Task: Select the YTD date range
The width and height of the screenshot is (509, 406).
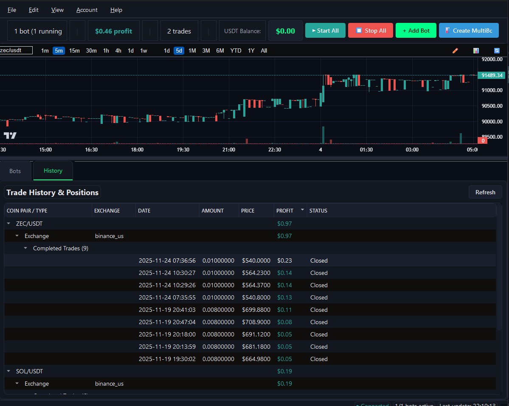Action: click(x=236, y=50)
